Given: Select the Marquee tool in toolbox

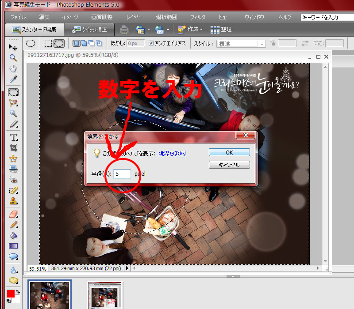Looking at the screenshot, I should click(x=13, y=92).
